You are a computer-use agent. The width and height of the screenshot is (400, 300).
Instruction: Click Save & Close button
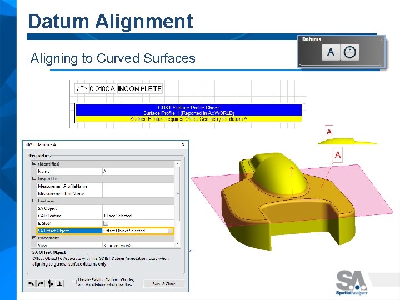pos(164,283)
